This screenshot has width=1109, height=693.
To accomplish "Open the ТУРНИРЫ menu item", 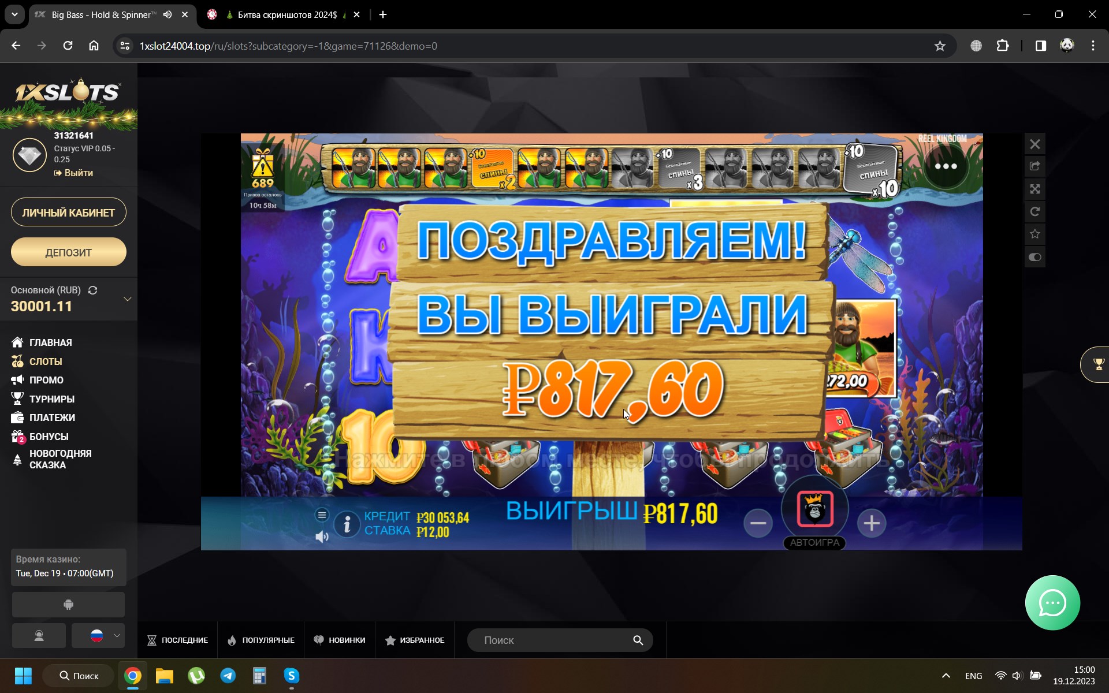I will [x=51, y=399].
